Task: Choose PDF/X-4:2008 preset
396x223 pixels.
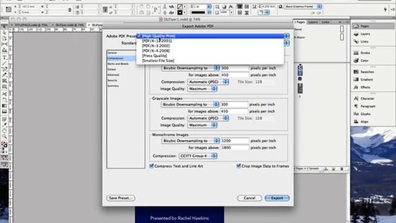Action: [210, 51]
